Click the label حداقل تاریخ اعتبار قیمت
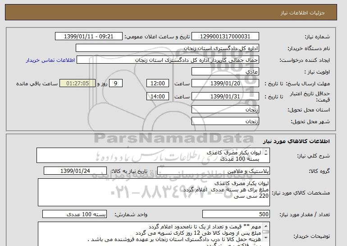This screenshot has height=246, width=347. click(x=310, y=97)
